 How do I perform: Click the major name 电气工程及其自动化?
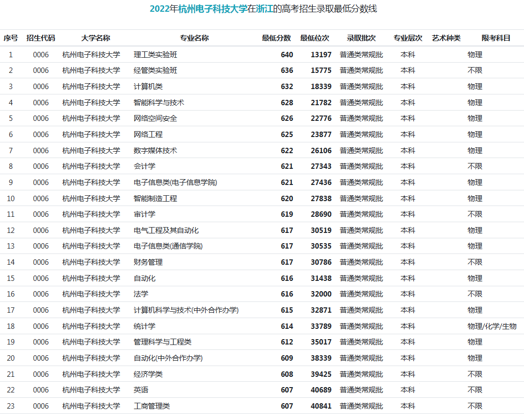pos(166,230)
